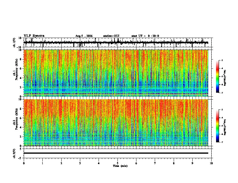Screen dimensions: 238x183
Task: Click the 'start UT = 0 :20: 0' label
Action: coord(145,36)
